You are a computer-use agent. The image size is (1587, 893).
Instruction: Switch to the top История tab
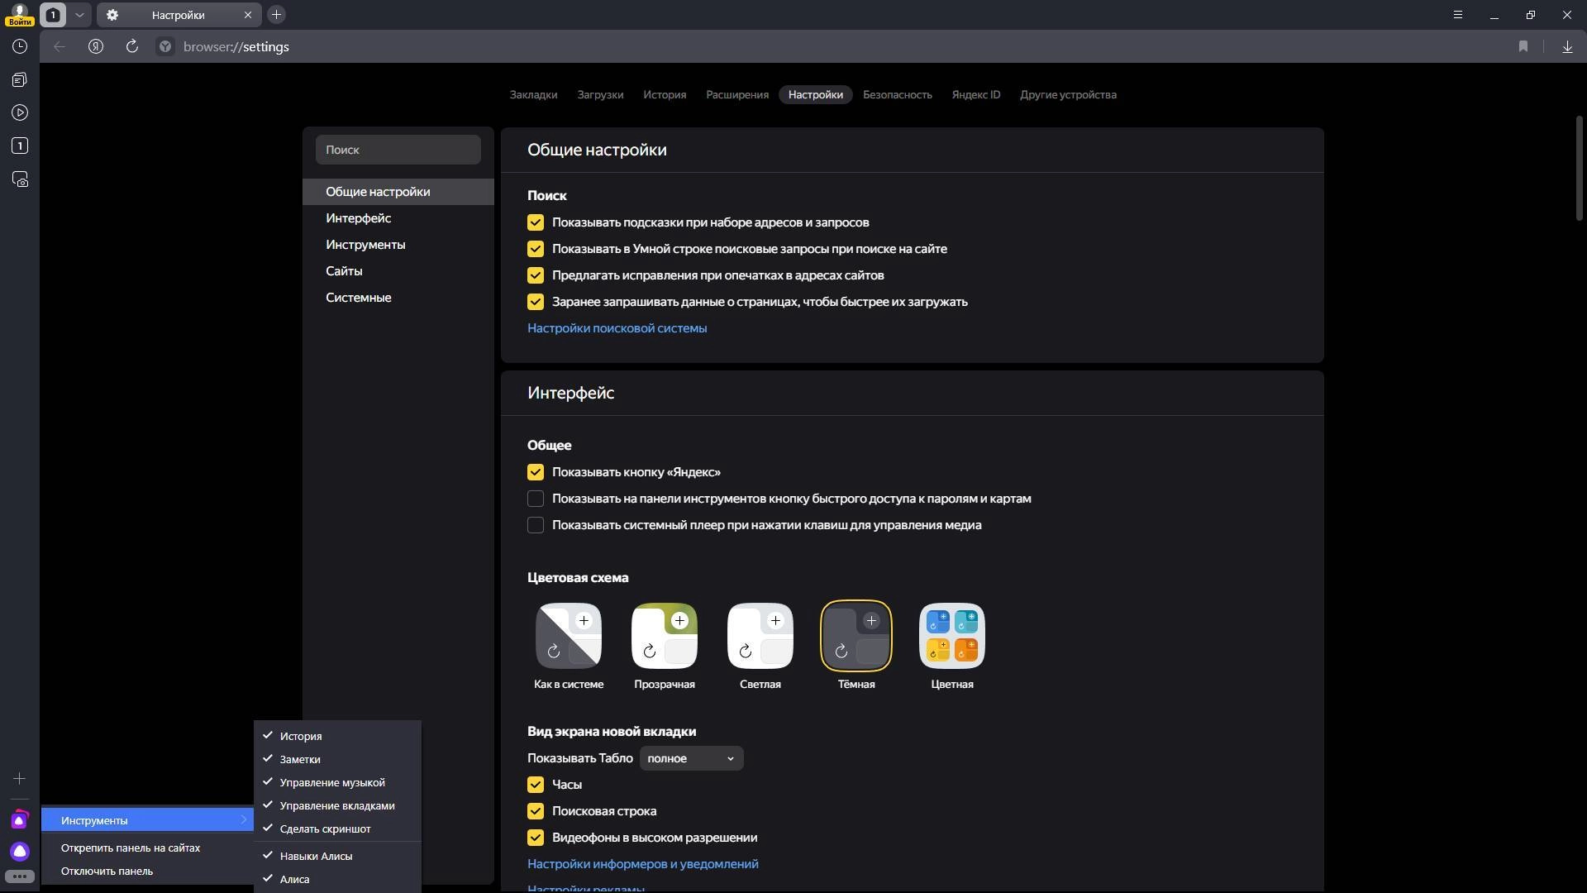pyautogui.click(x=665, y=94)
